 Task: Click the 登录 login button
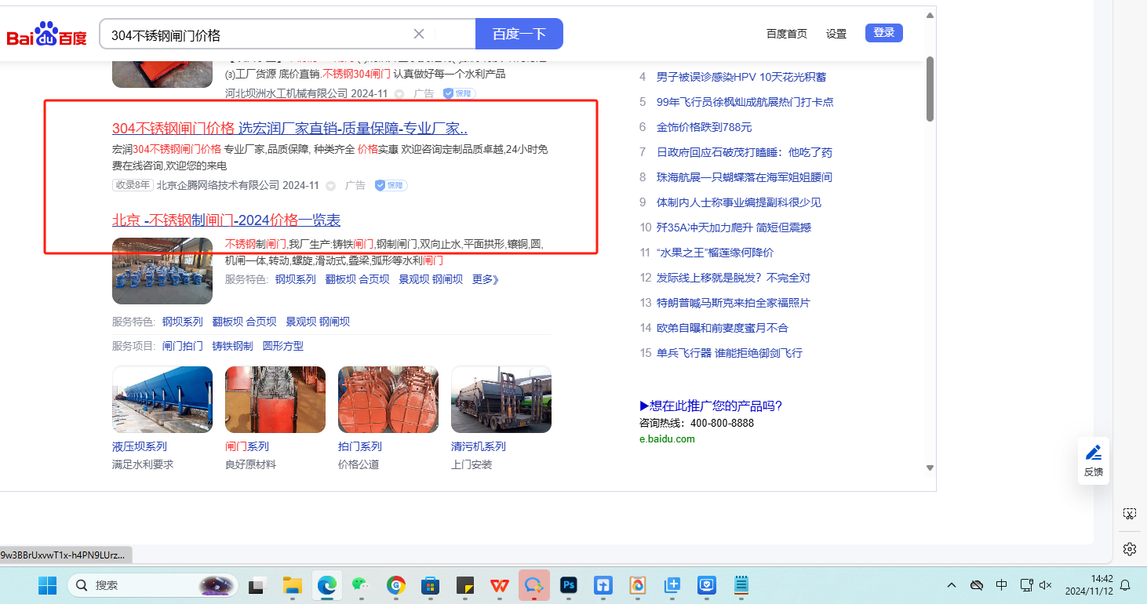click(x=884, y=33)
